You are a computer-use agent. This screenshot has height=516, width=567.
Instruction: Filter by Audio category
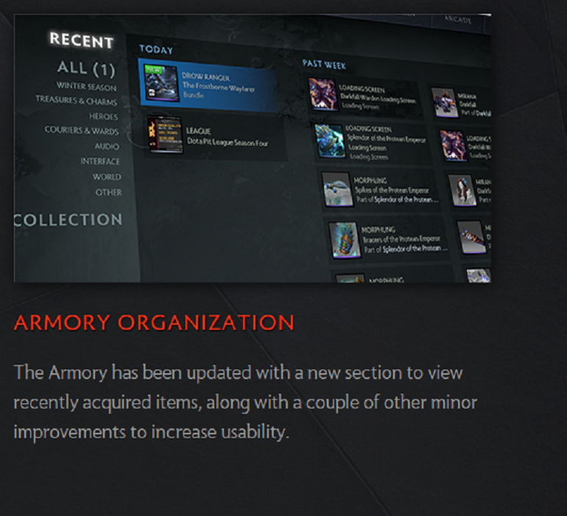click(x=107, y=146)
